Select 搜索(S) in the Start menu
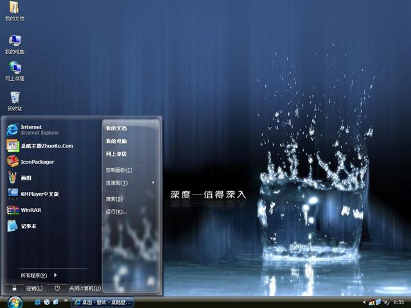This screenshot has width=411, height=308. (x=114, y=199)
